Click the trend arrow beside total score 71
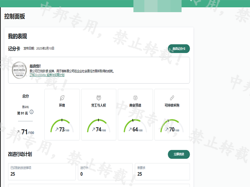Image resolution: width=250 pixels, height=187 pixels. [18, 132]
